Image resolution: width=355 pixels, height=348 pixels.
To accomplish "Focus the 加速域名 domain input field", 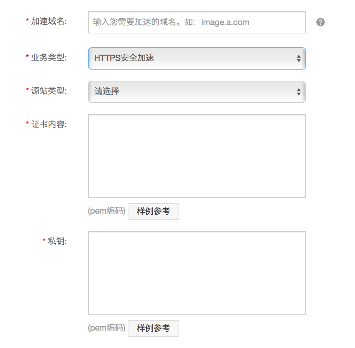I will click(197, 22).
